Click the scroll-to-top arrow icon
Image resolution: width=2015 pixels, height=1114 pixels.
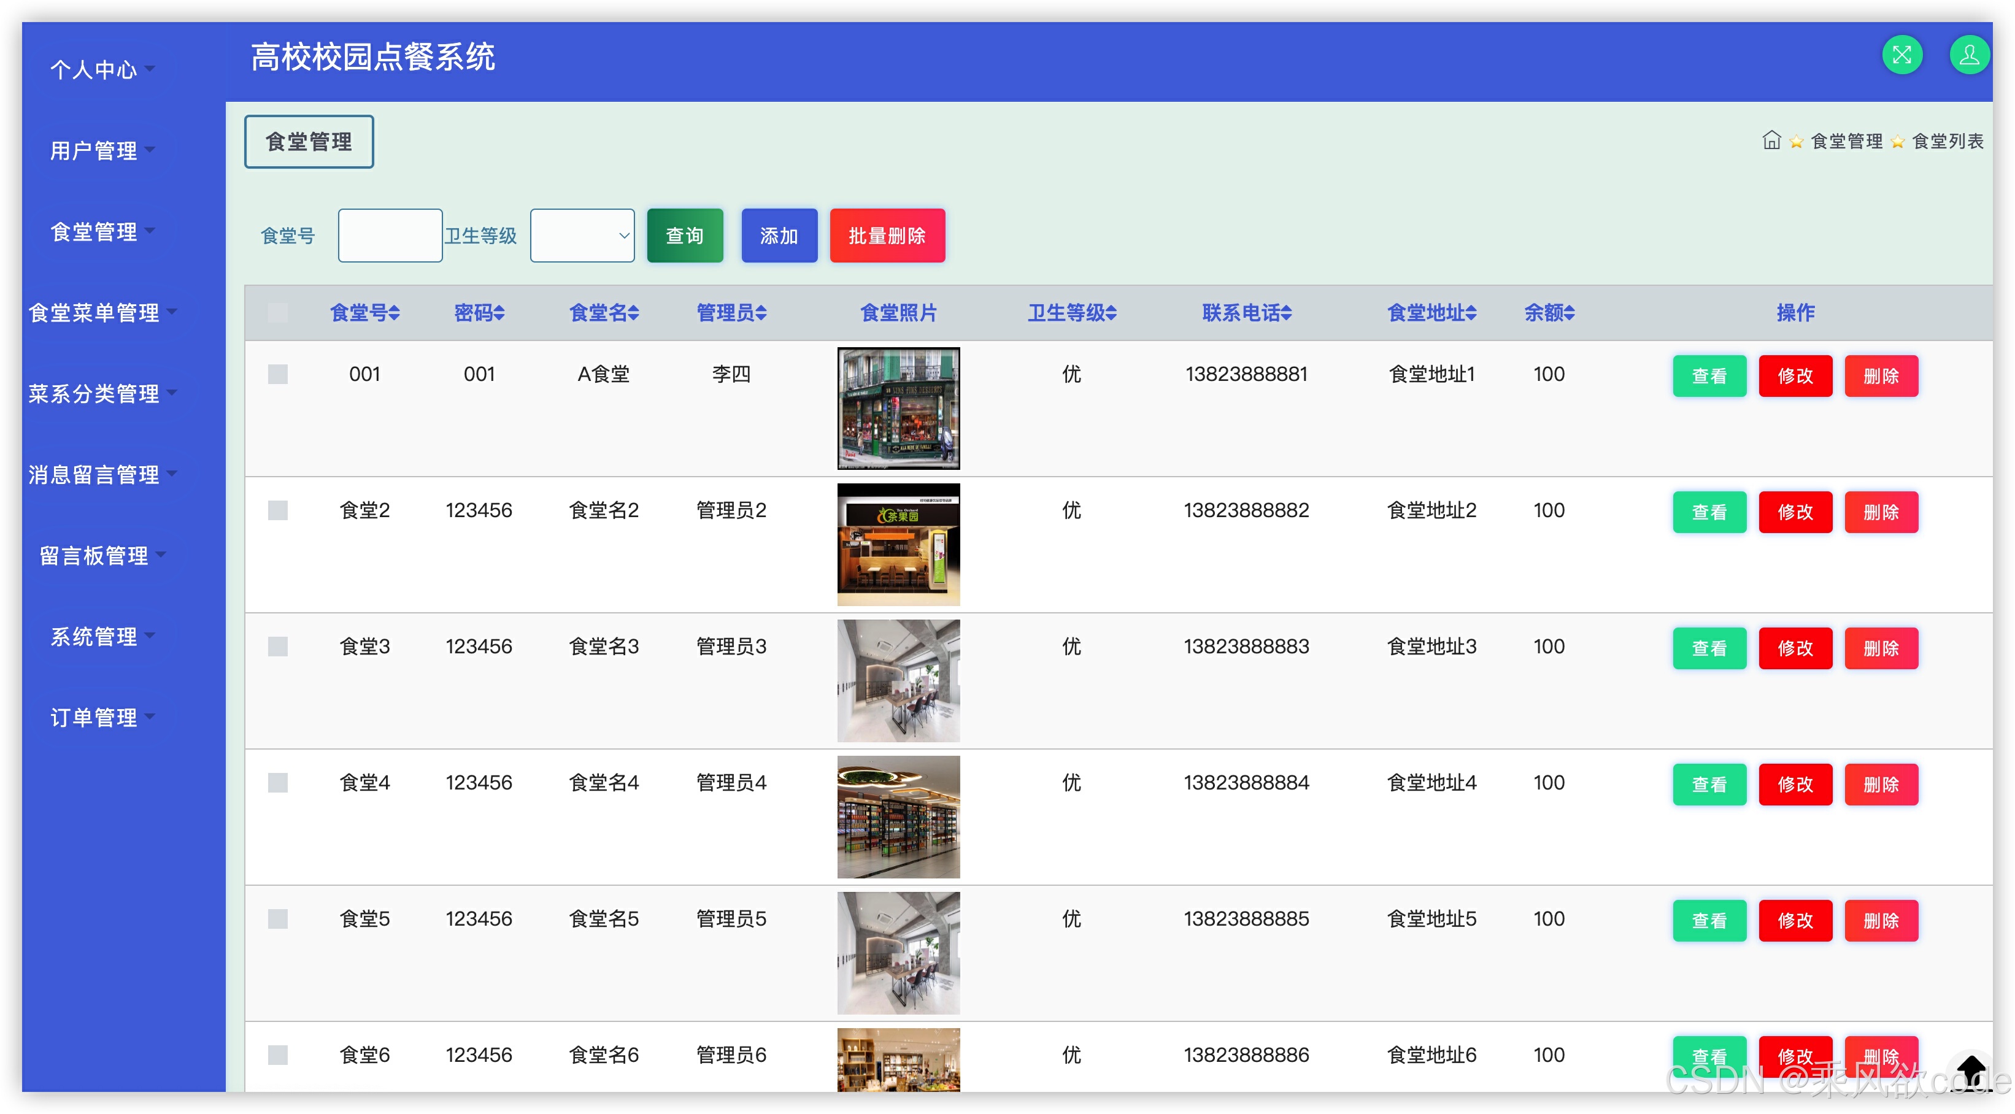coord(1971,1069)
